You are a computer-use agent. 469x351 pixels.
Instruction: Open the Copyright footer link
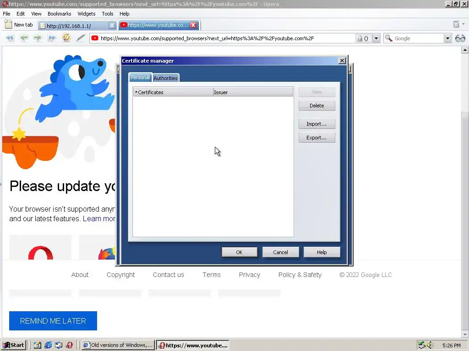pos(121,275)
